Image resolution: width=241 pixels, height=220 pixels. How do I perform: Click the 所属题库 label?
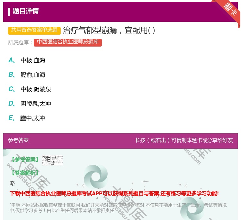point(20,42)
